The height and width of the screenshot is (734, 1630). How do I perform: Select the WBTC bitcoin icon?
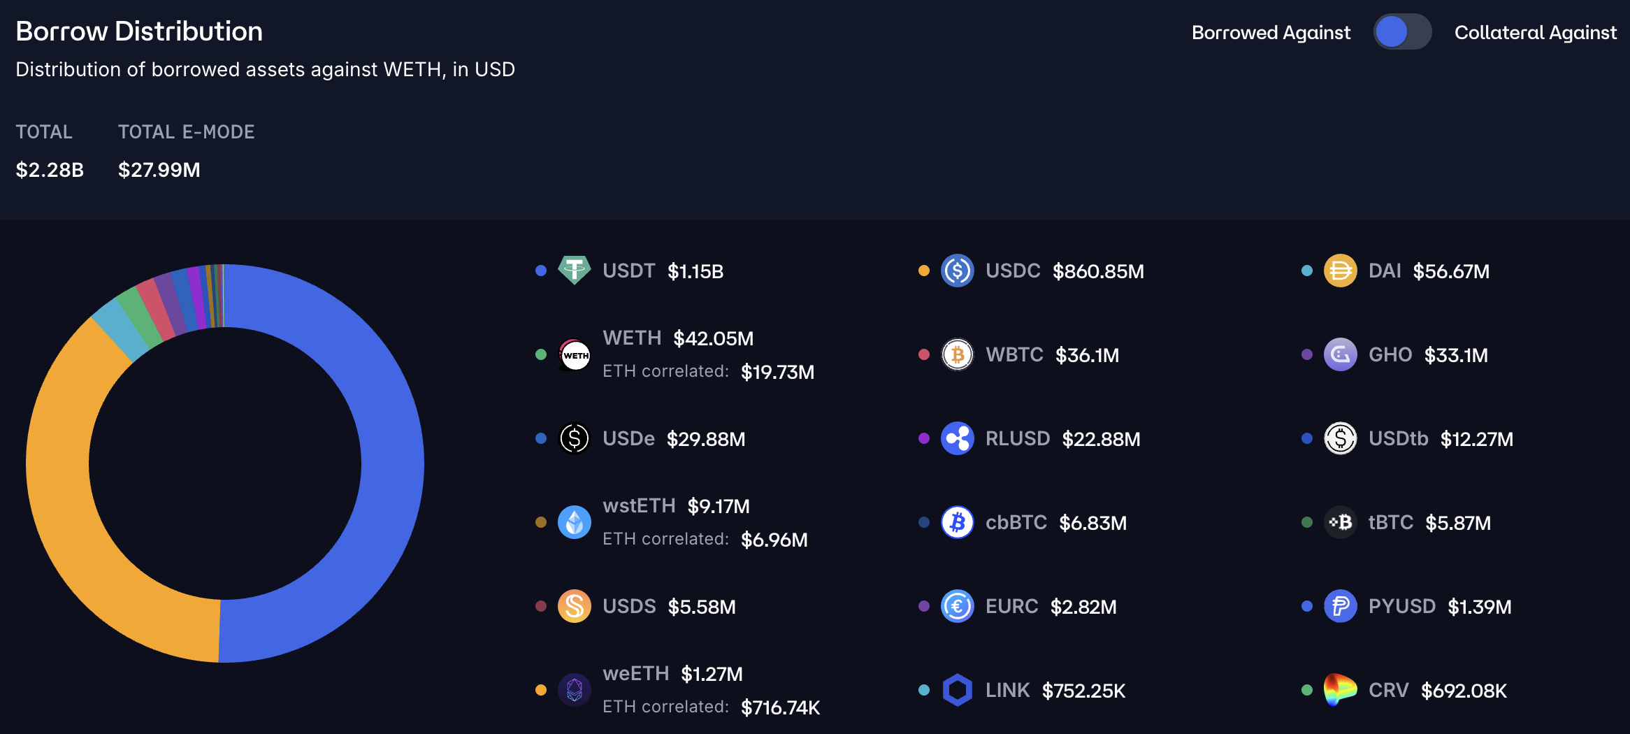[958, 354]
